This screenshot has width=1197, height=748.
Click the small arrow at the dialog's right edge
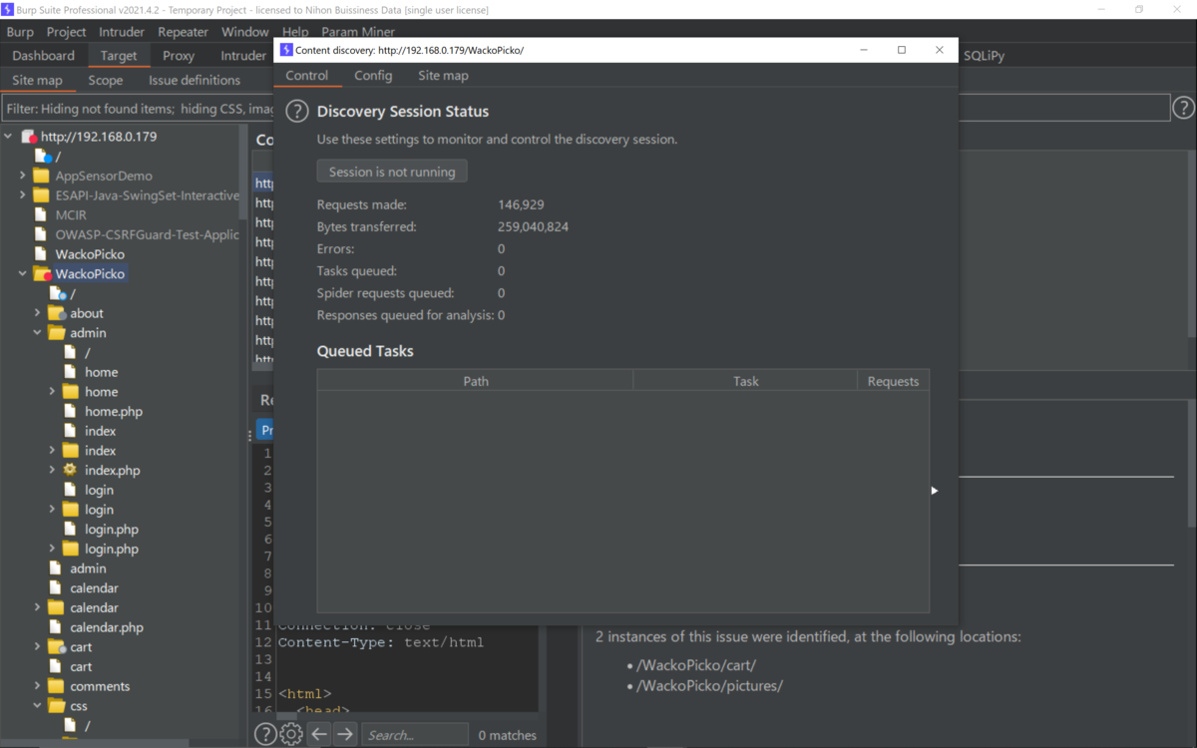[x=935, y=491]
